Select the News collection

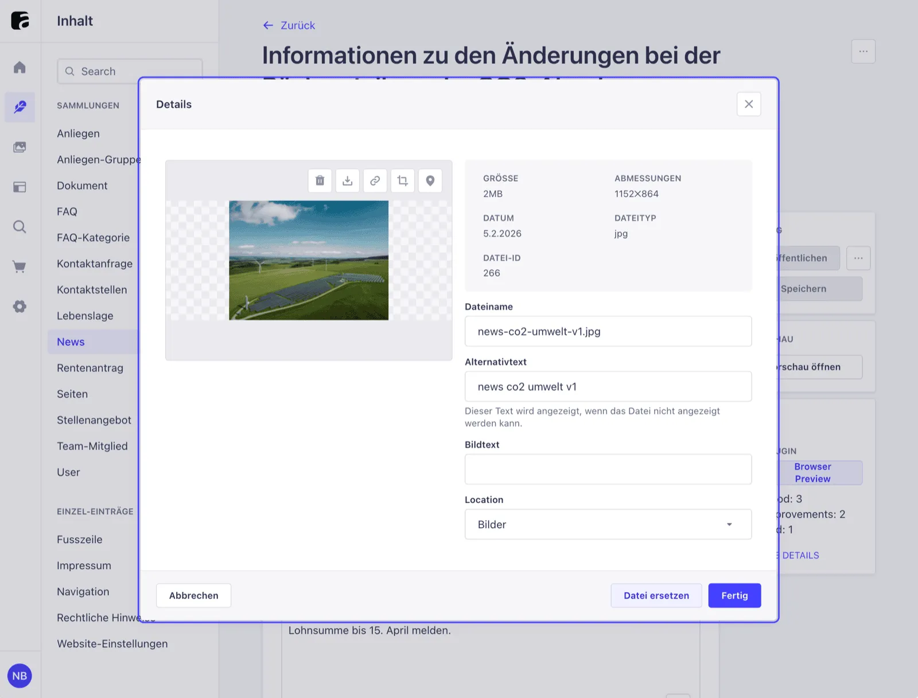[x=94, y=342]
